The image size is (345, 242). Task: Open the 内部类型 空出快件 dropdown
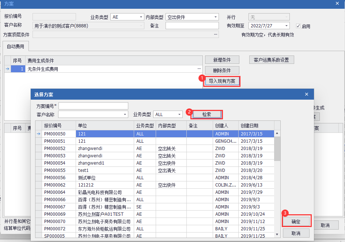tap(216, 17)
